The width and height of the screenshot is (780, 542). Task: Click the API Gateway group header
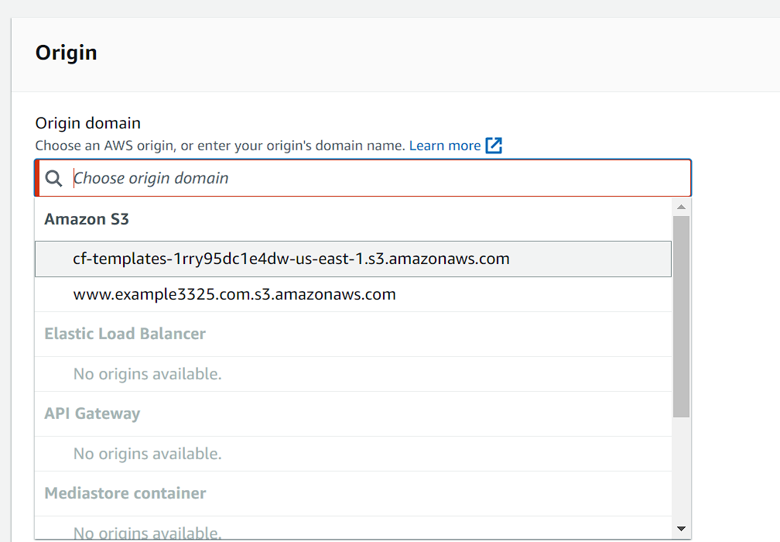click(92, 413)
